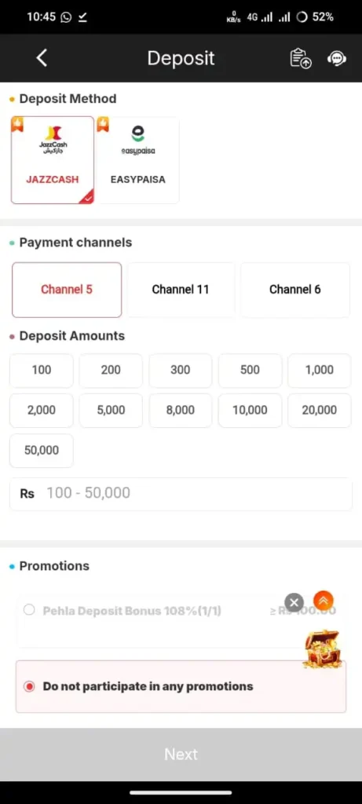Open customer support chat icon

pos(337,58)
